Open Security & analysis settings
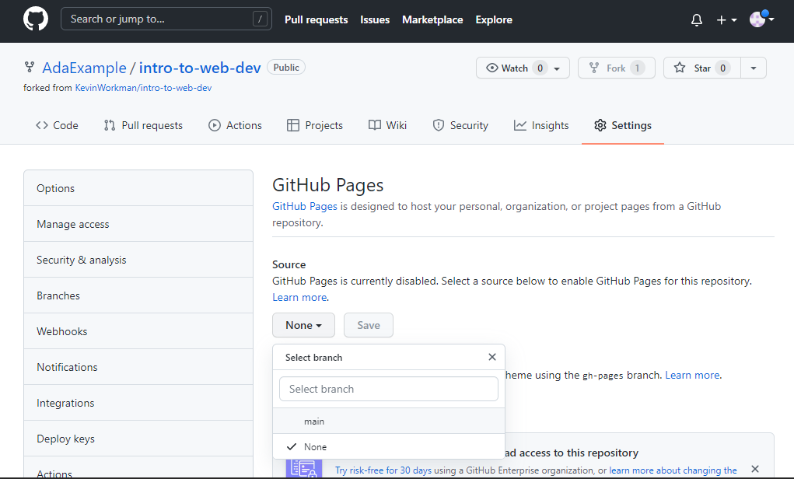This screenshot has width=794, height=479. pyautogui.click(x=138, y=260)
